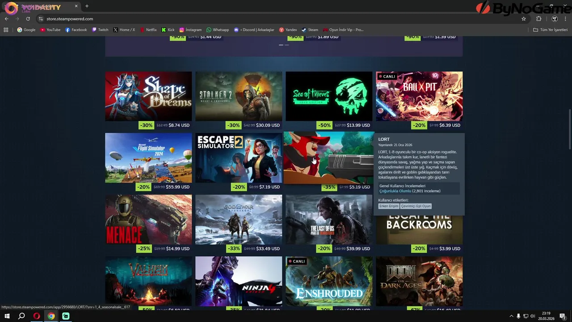Viewport: 572px width, 322px height.
Task: Open a new browser tab
Action: [x=87, y=6]
